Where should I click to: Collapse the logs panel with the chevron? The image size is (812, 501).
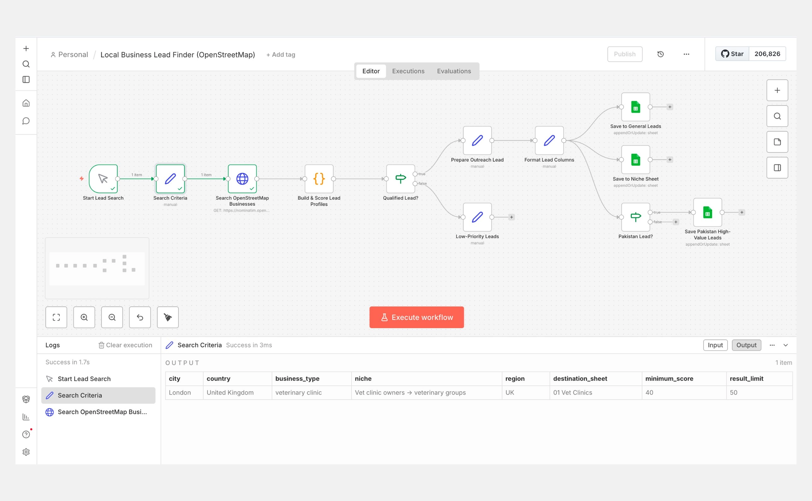pyautogui.click(x=786, y=345)
